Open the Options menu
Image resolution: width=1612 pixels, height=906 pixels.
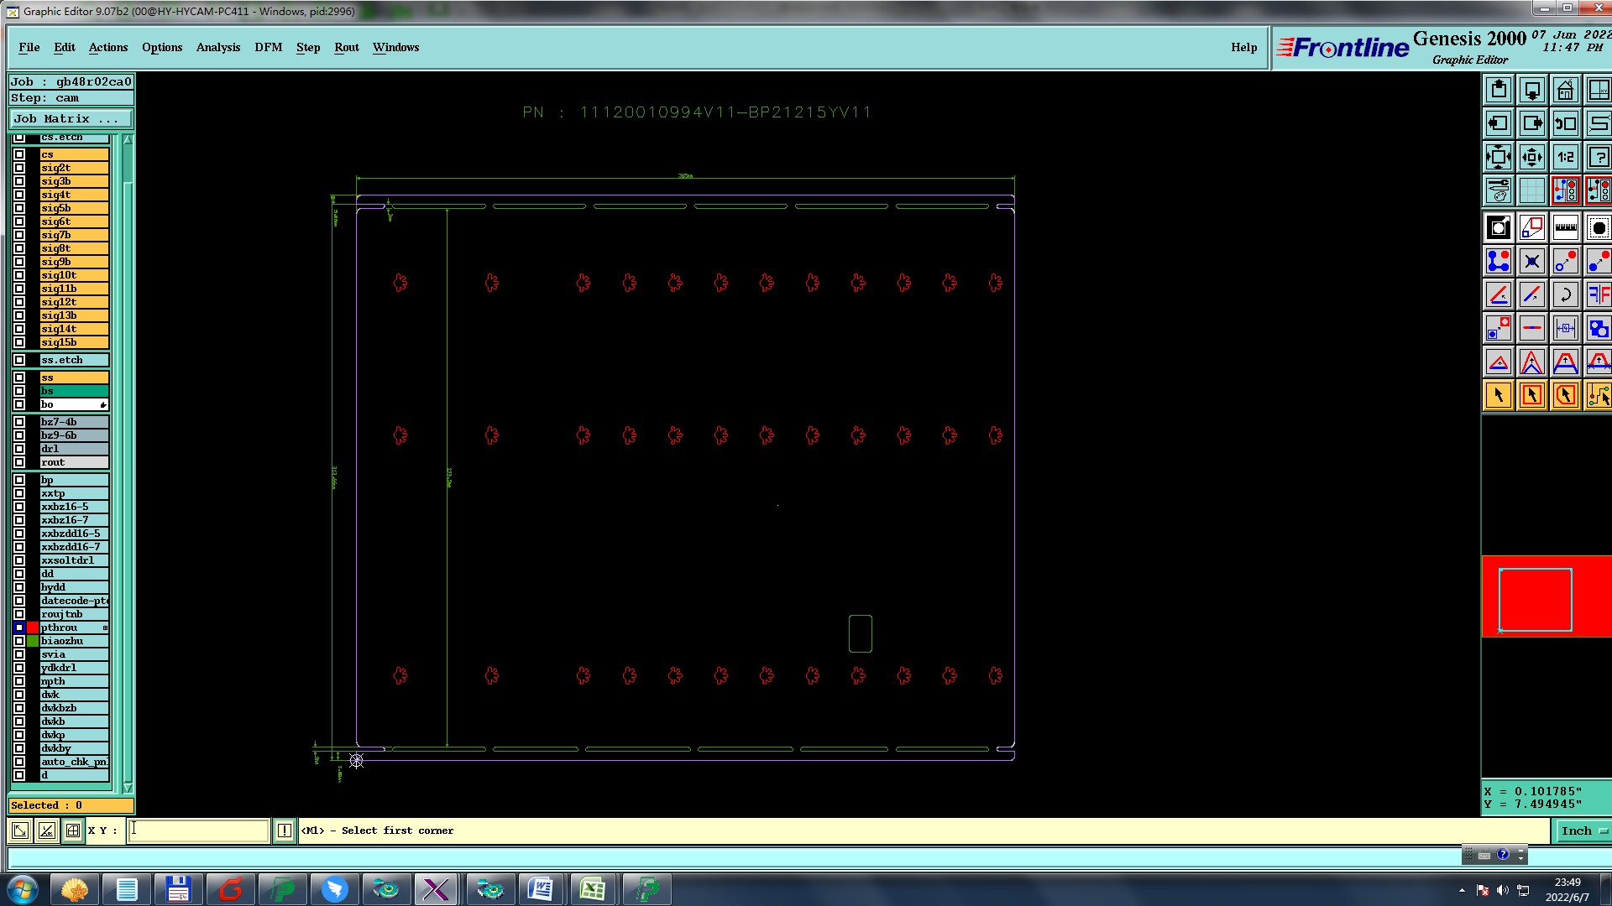162,48
